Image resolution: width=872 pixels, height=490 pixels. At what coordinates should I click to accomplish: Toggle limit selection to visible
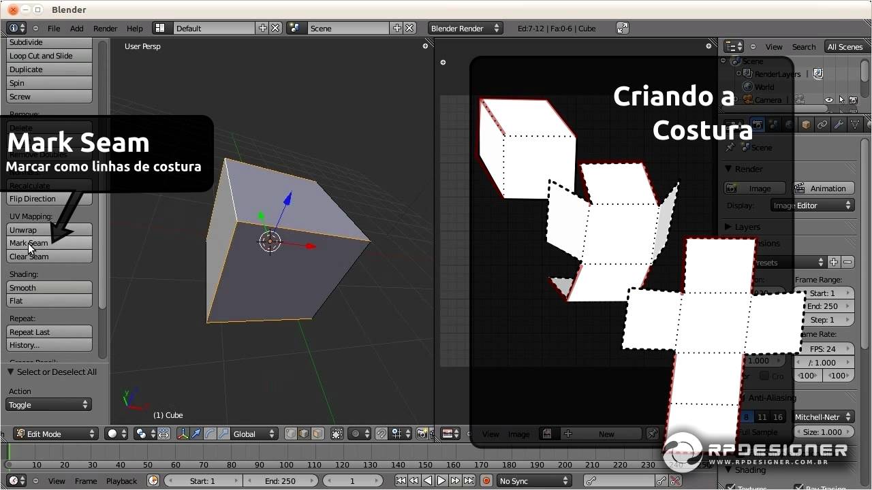(337, 434)
